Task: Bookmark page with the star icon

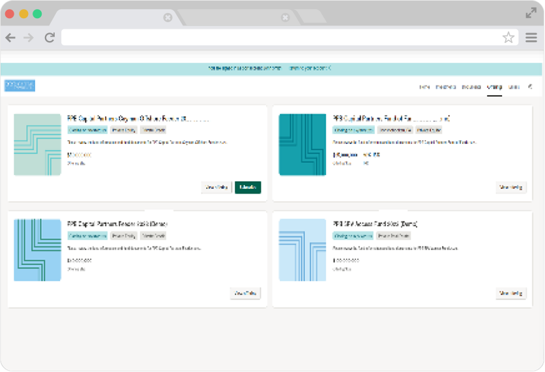Action: [x=508, y=38]
